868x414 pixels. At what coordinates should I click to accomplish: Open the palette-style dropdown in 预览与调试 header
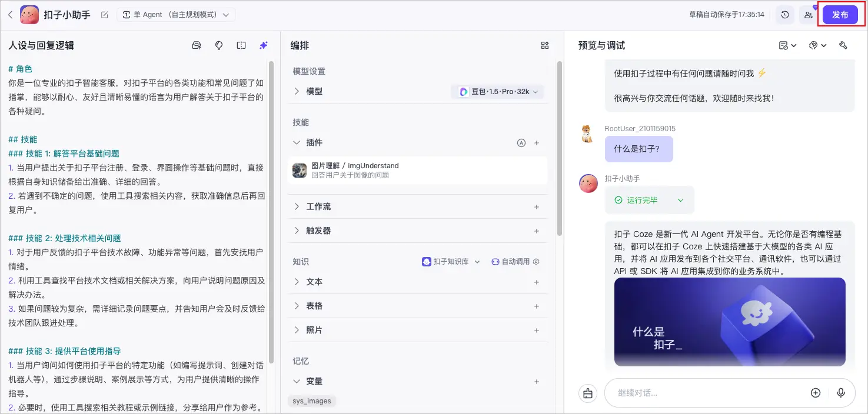click(x=817, y=45)
